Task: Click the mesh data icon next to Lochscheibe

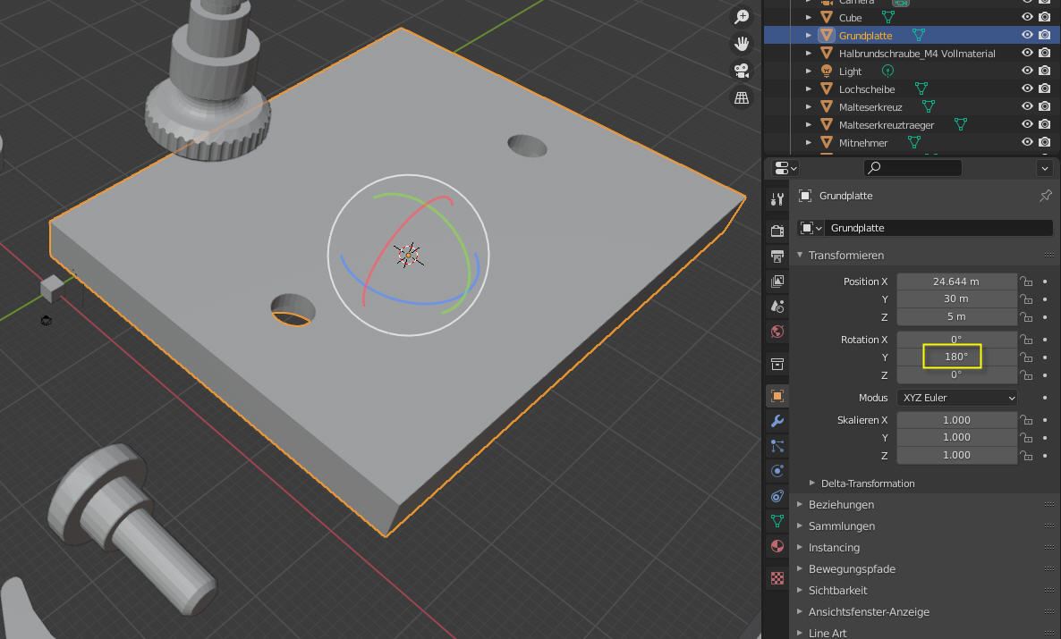Action: click(x=921, y=88)
